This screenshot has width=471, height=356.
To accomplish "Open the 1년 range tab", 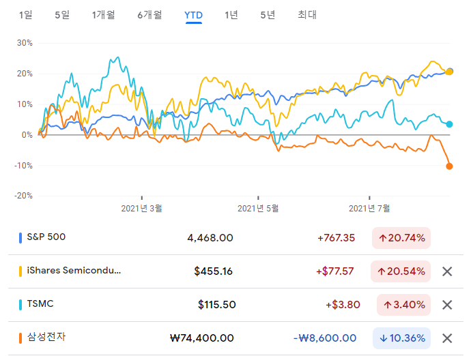I will pyautogui.click(x=231, y=15).
